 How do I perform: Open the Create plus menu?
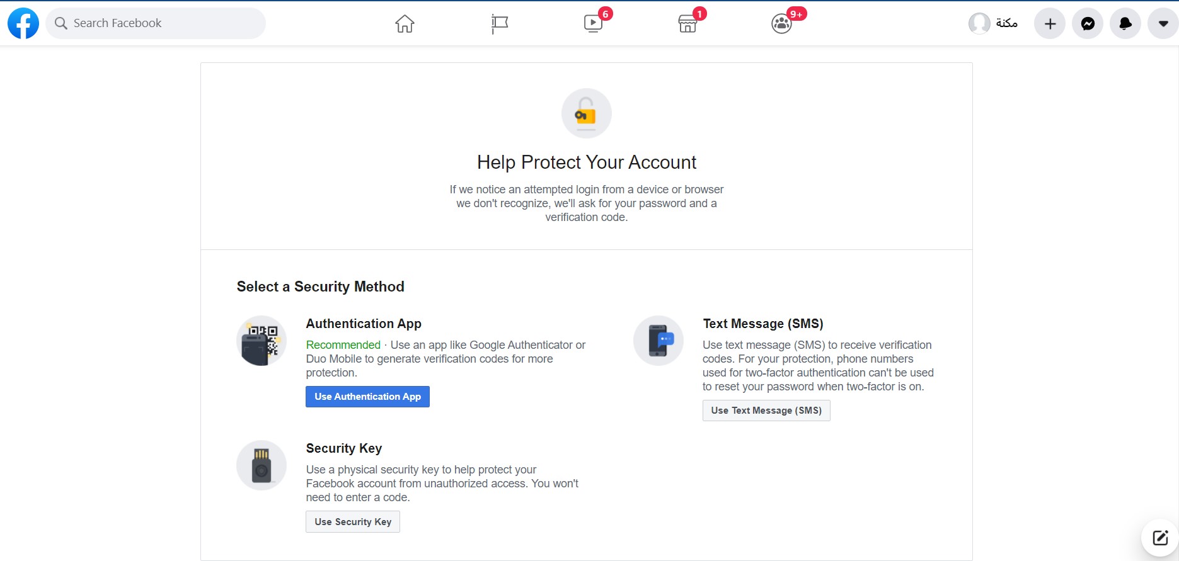point(1050,24)
